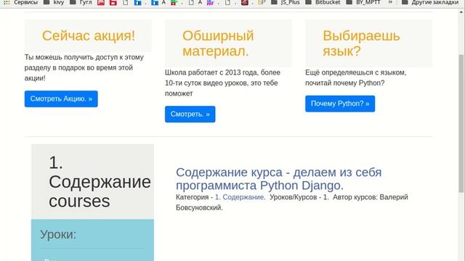Open the Содержание курса Python Django link
Screen dimensions: 465x261
coord(278,179)
